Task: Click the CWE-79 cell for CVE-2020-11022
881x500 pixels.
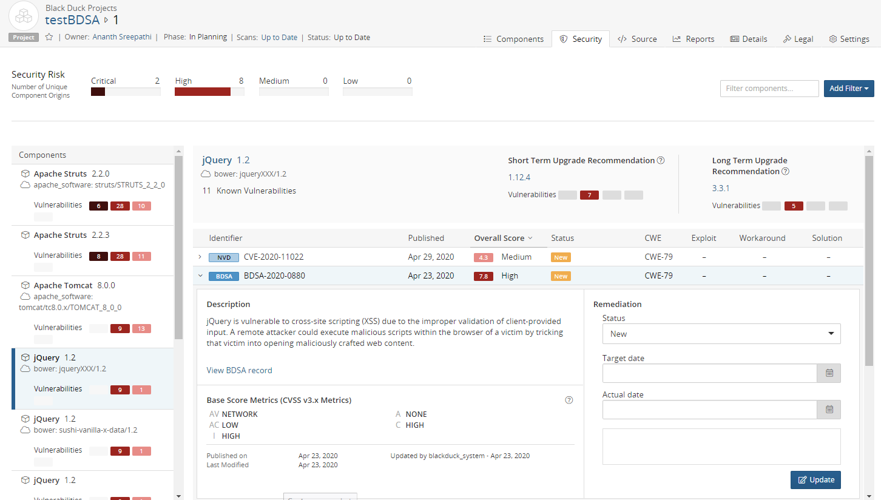Action: 658,257
